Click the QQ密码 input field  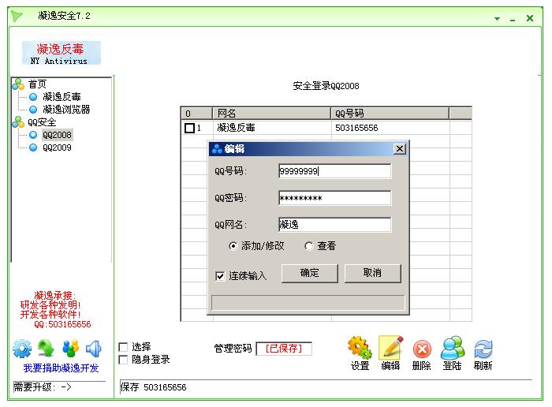[334, 198]
